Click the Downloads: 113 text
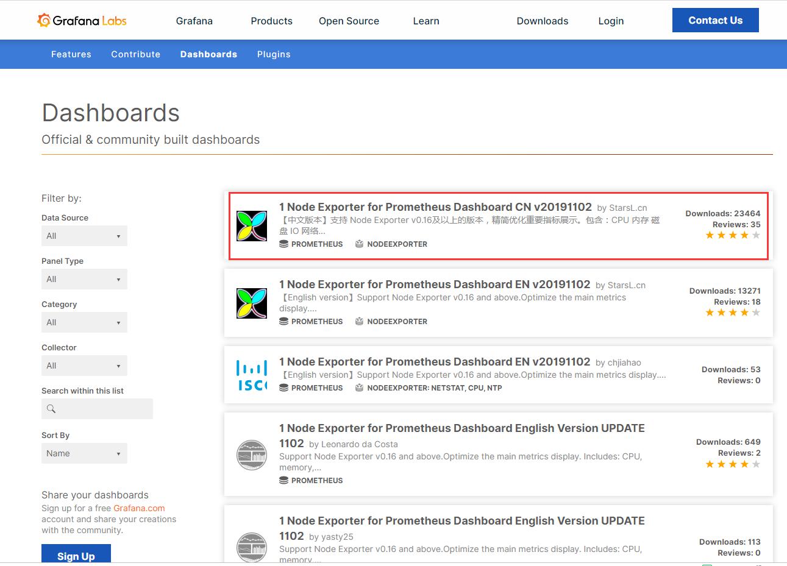787x566 pixels. 730,542
